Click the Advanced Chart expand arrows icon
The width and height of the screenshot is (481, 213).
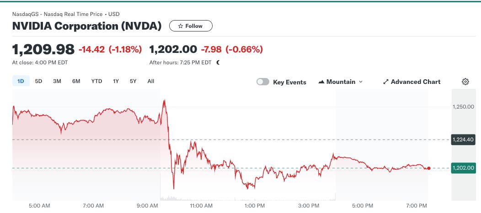(x=385, y=82)
